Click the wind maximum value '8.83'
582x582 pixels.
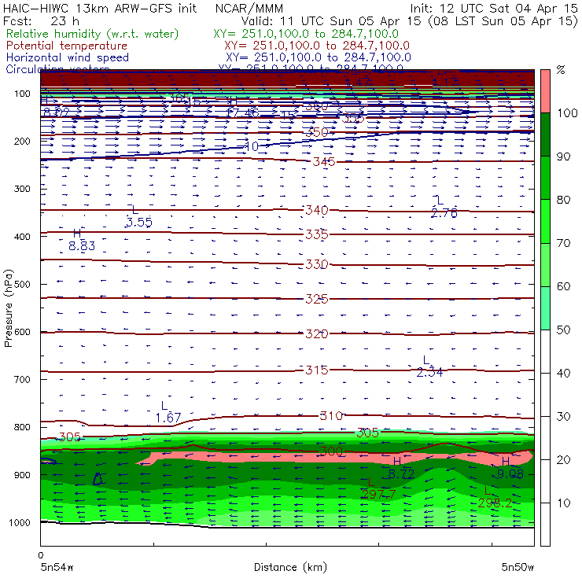pos(82,245)
